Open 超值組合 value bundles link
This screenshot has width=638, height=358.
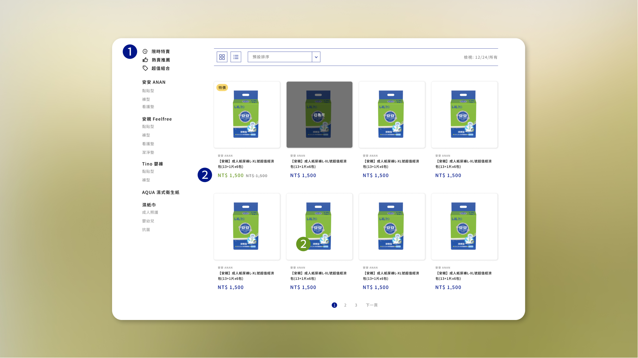point(161,68)
